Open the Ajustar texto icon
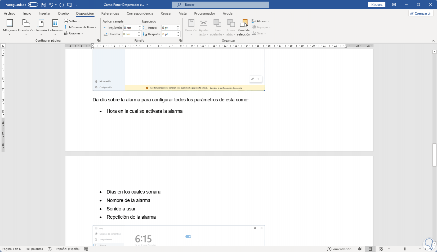437x252 pixels. (203, 27)
